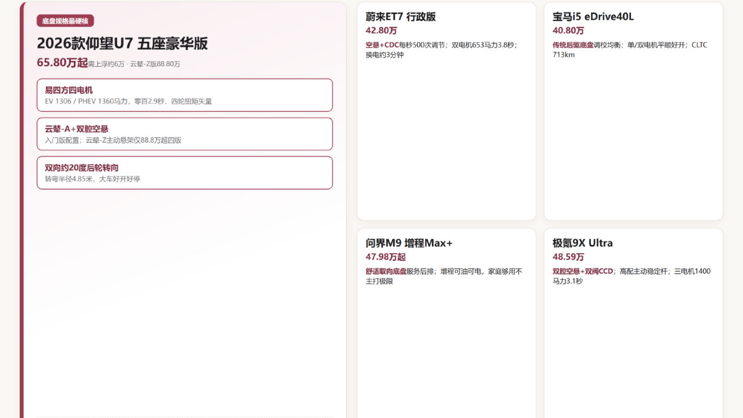Open the 双向约20度后轮转向 feature box

click(x=185, y=172)
